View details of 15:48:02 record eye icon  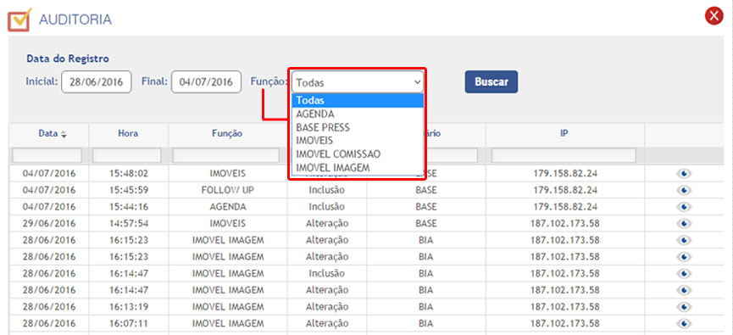pyautogui.click(x=684, y=174)
